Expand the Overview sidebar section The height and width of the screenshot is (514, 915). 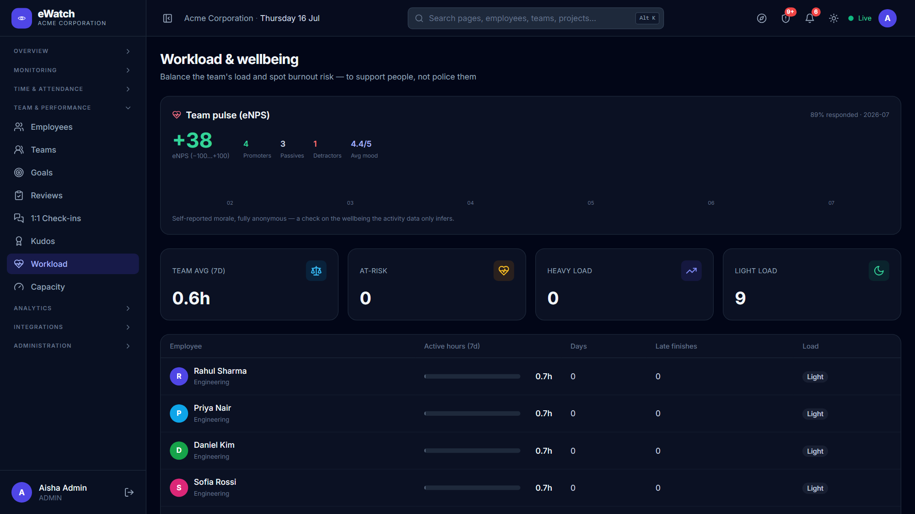(x=73, y=51)
